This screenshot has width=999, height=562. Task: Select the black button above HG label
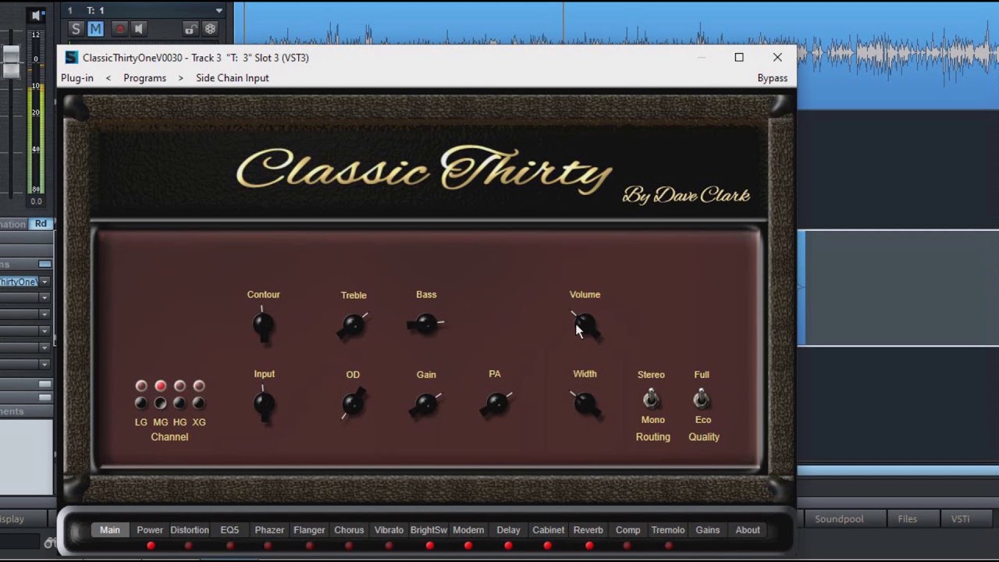click(x=180, y=403)
